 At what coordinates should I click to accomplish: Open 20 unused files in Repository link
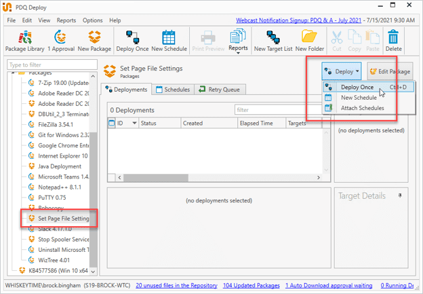(x=176, y=285)
